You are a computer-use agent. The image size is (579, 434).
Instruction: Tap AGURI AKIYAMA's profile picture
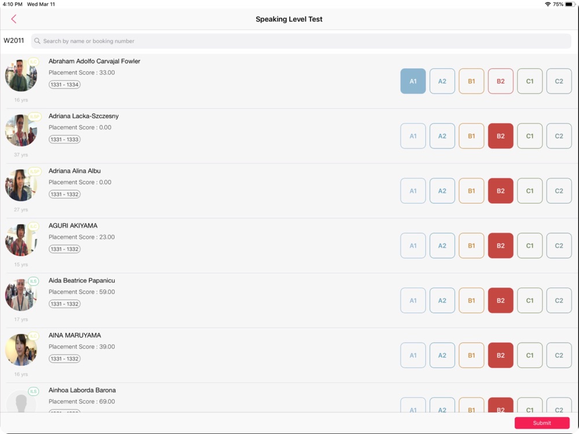pyautogui.click(x=21, y=240)
